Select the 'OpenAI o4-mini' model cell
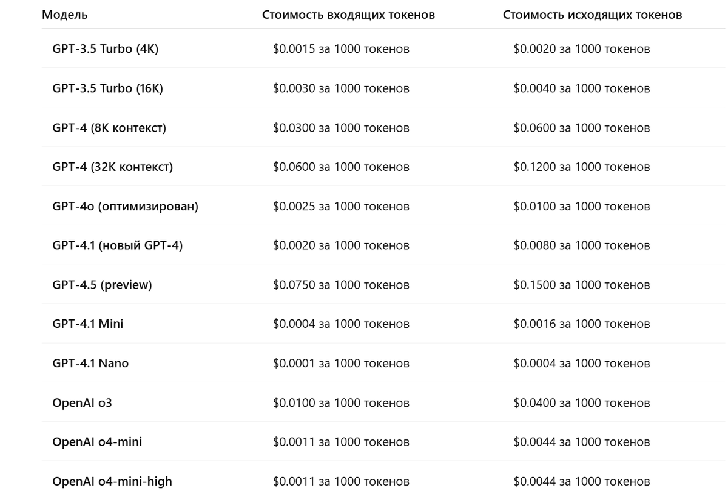 click(98, 442)
